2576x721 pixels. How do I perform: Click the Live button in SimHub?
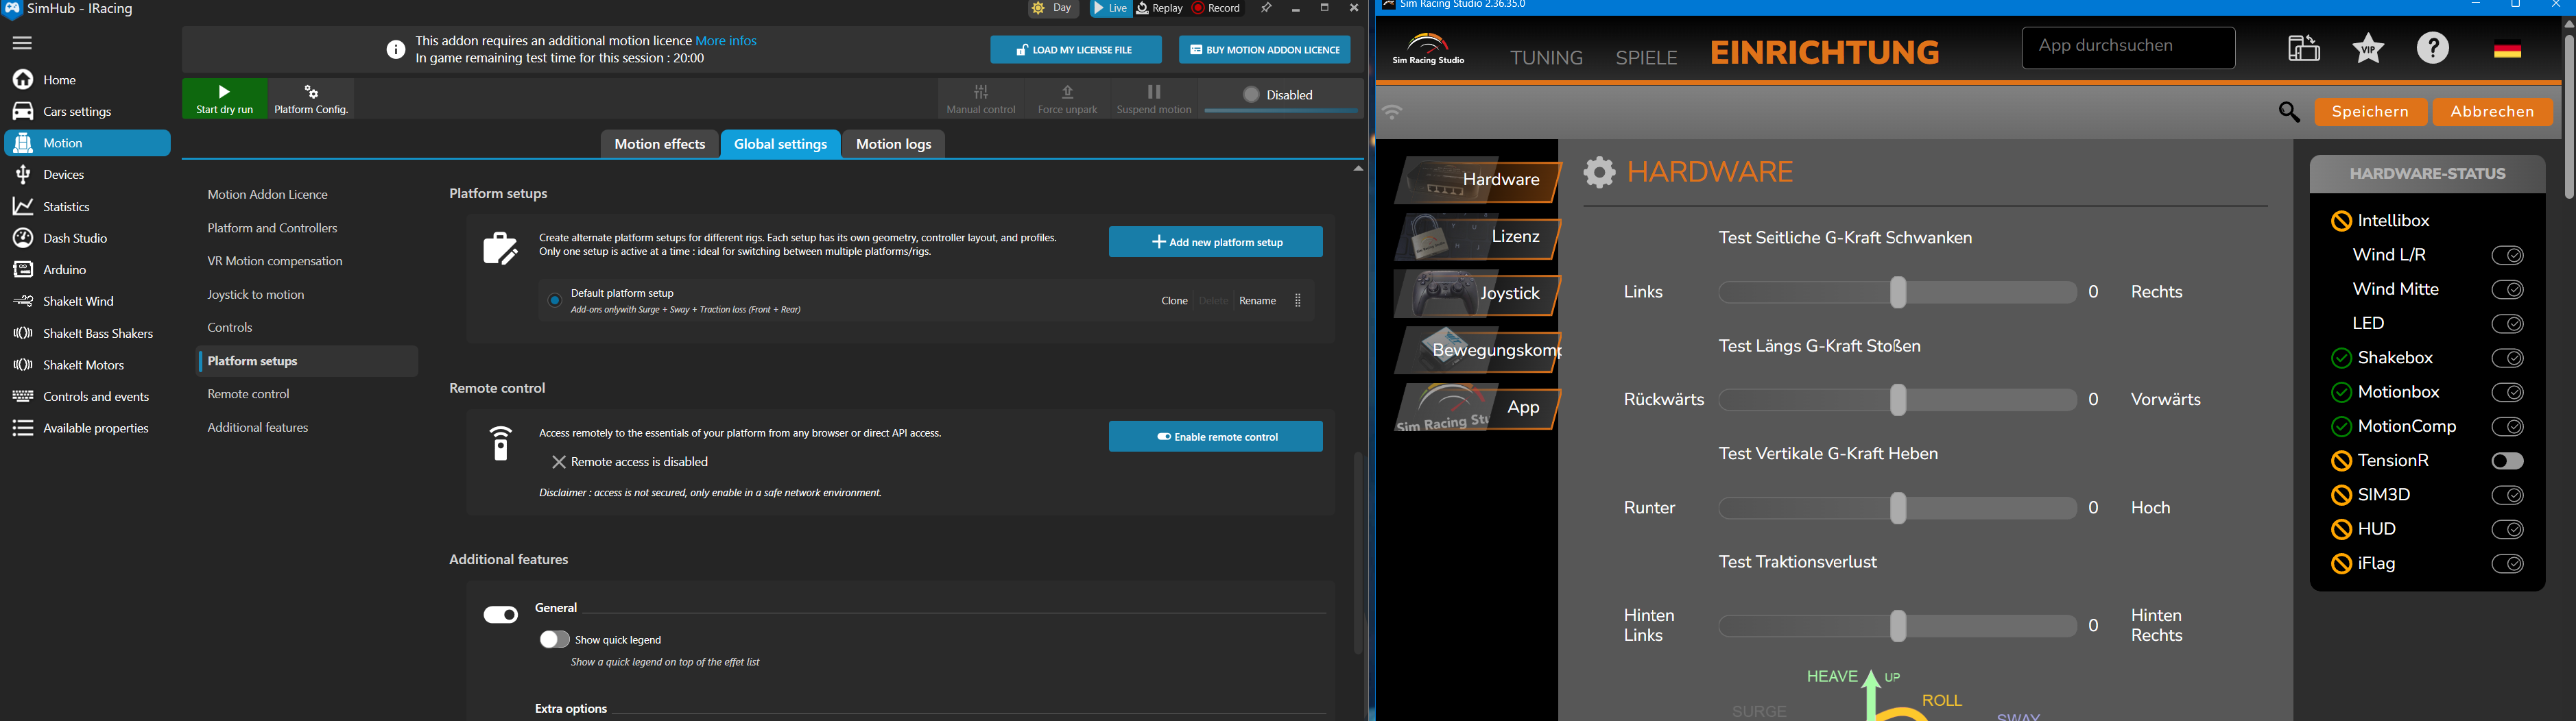pyautogui.click(x=1110, y=9)
